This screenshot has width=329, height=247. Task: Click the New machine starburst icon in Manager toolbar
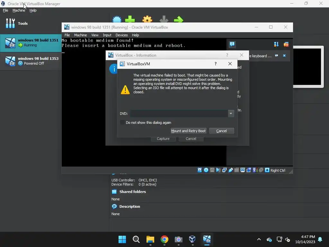(117, 19)
